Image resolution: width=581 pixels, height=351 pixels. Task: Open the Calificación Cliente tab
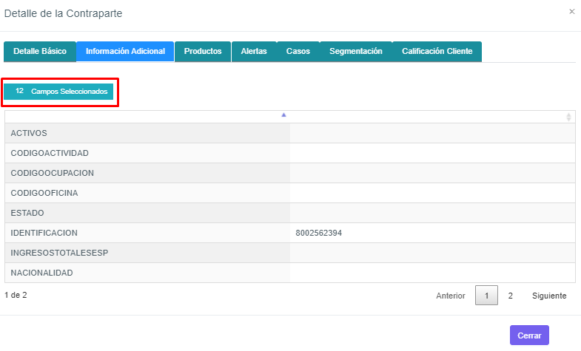(x=437, y=52)
